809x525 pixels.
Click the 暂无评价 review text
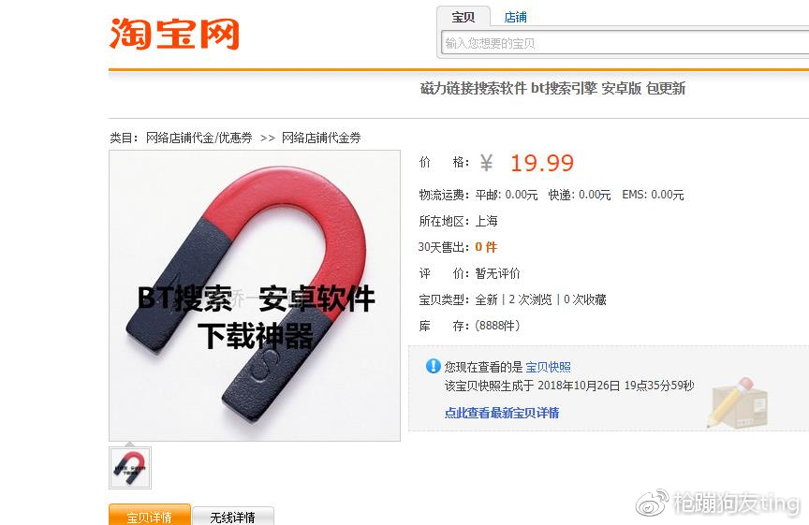tap(497, 273)
